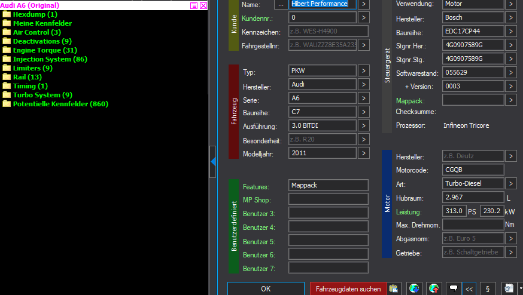Image resolution: width=523 pixels, height=295 pixels.
Task: Click the paragraph (§) icon button
Action: click(487, 288)
